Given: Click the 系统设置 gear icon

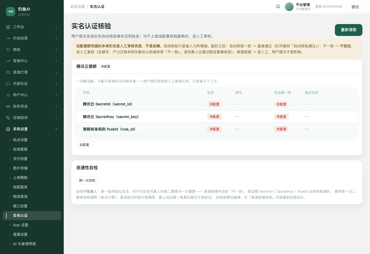Looking at the screenshot, I should (8, 129).
